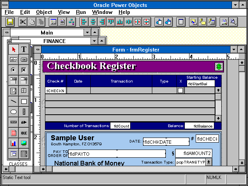Image resolution: width=248 pixels, height=186 pixels.
Task: Select the Static Text tool
Action: (24, 49)
